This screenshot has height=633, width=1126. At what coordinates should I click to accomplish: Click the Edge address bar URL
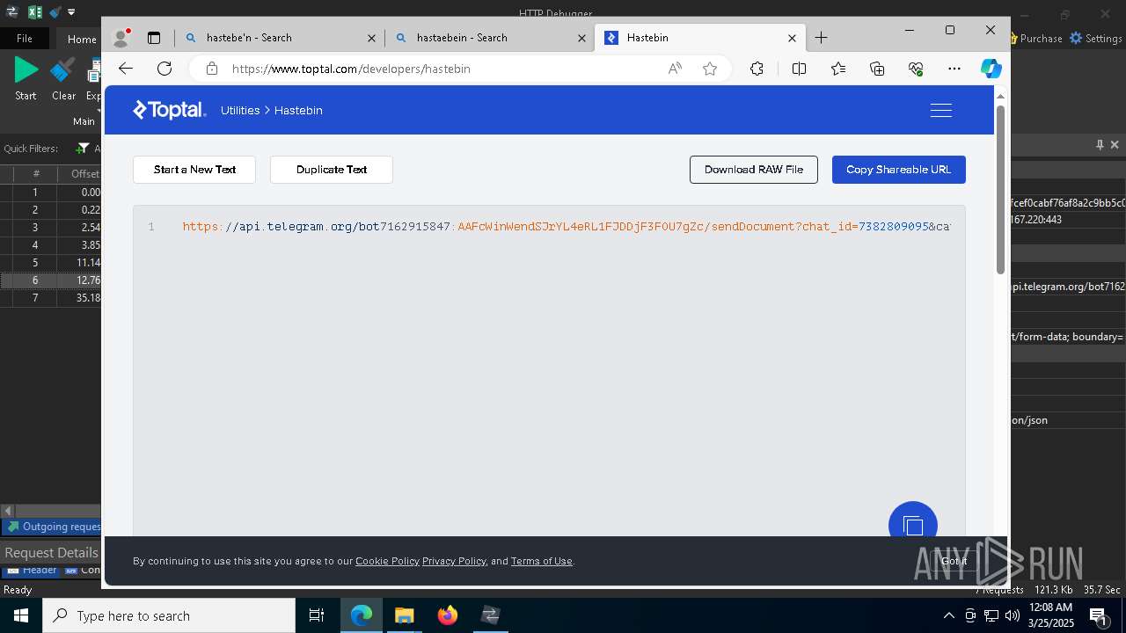[x=351, y=69]
